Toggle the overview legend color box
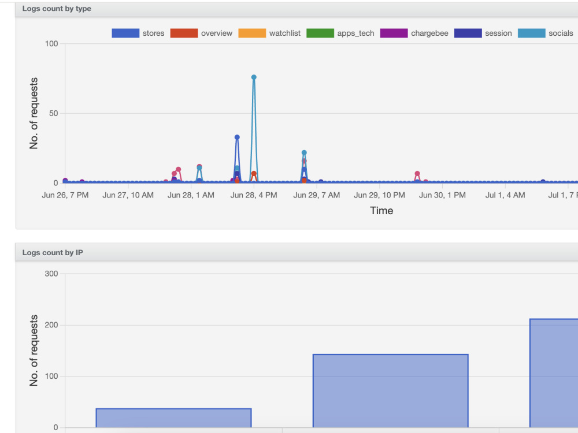The image size is (578, 433). coord(184,33)
